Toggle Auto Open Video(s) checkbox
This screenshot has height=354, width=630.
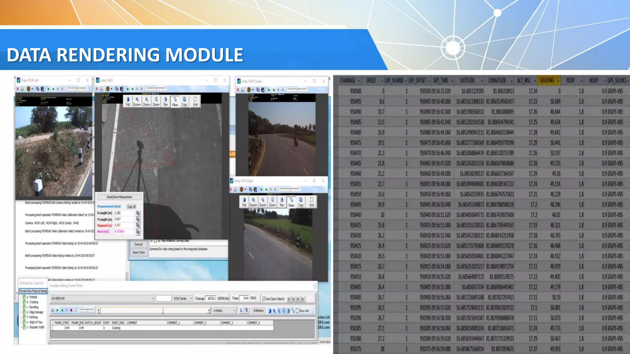click(264, 298)
